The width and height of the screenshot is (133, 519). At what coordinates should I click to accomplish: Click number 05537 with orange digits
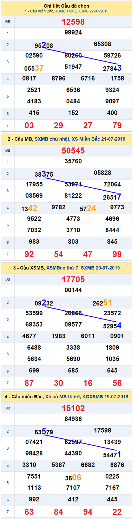[x=34, y=68]
